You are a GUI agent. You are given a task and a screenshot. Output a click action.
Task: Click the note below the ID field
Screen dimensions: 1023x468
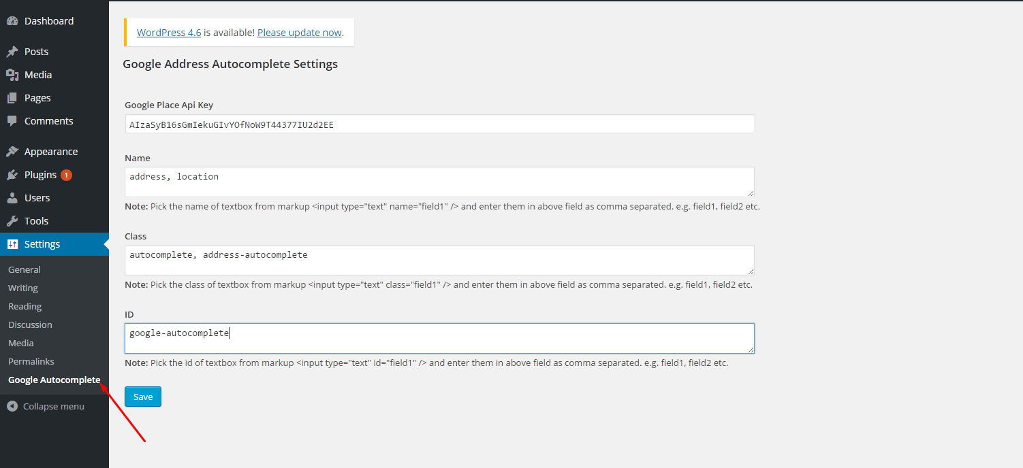tap(426, 363)
